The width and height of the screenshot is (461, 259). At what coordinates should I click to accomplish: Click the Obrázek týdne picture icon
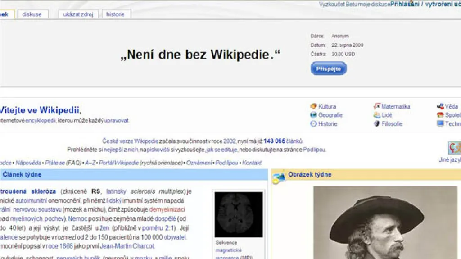point(279,177)
